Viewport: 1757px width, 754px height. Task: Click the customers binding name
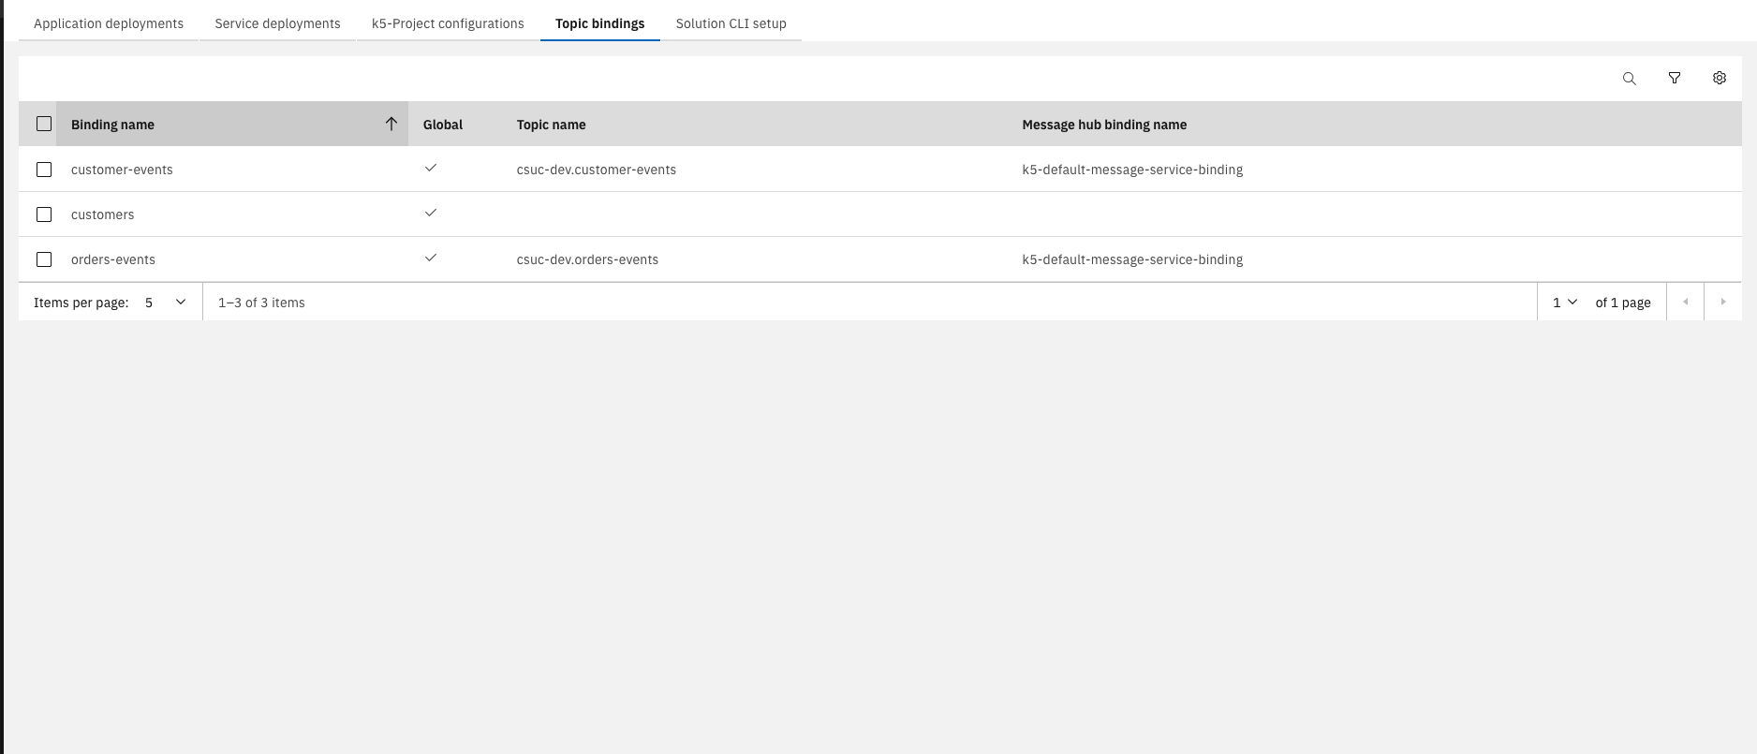pyautogui.click(x=103, y=214)
